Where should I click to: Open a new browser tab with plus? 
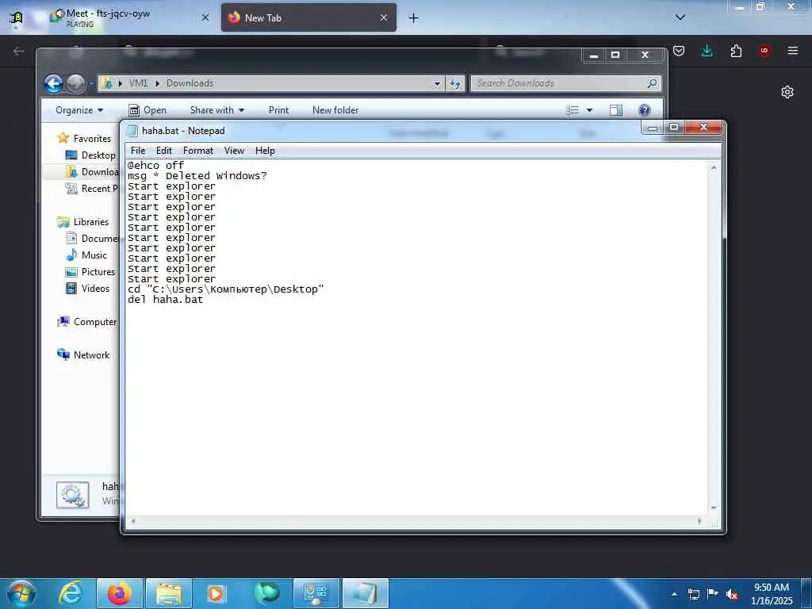click(x=413, y=18)
